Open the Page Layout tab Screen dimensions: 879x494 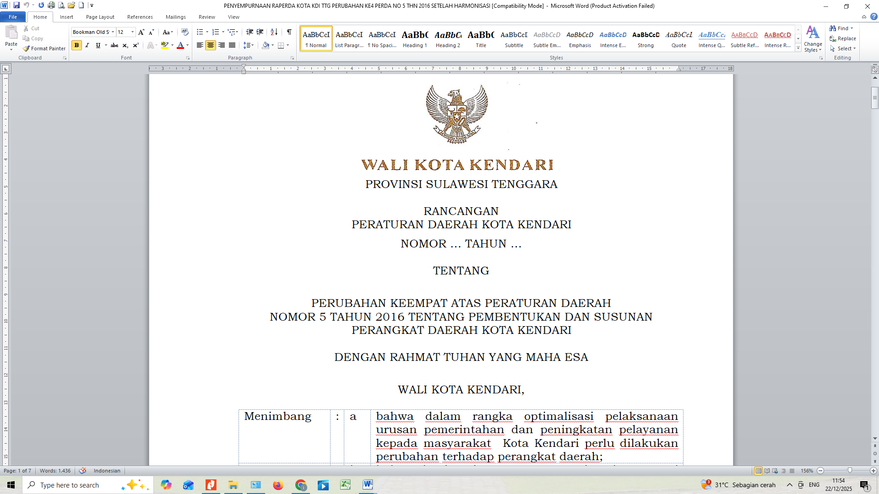tap(100, 17)
